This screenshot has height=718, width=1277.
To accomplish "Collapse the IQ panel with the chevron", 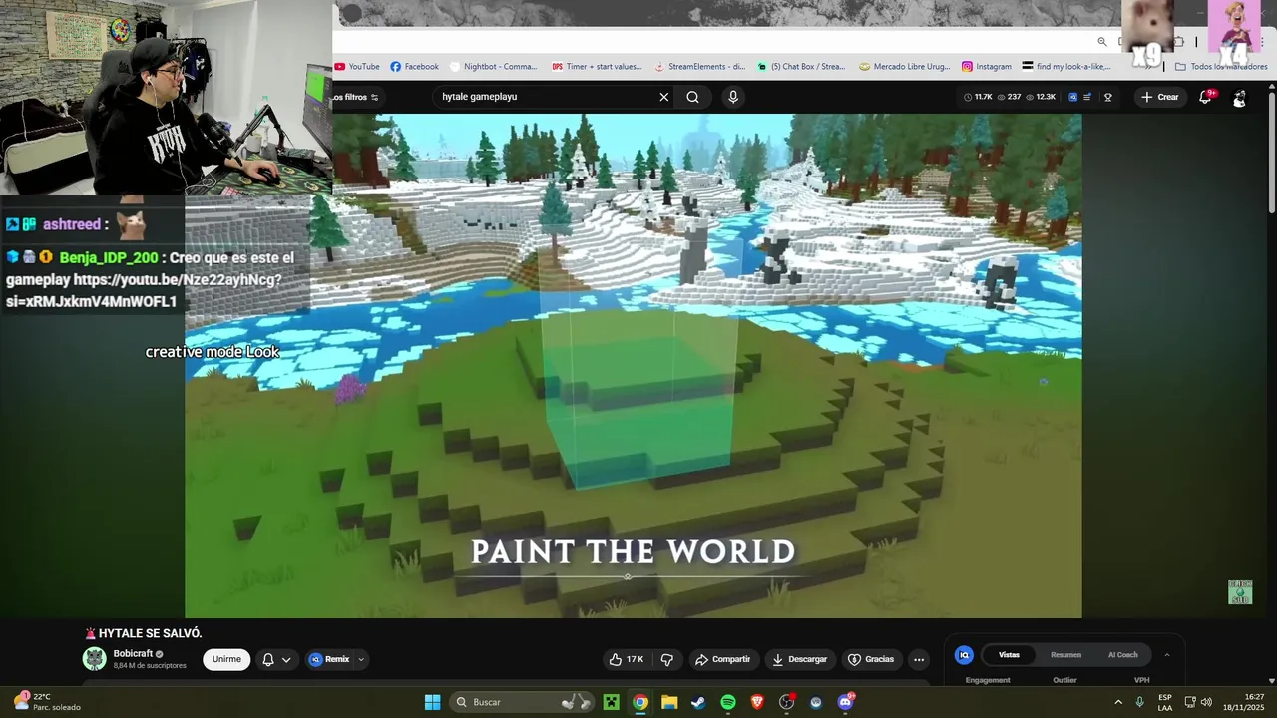I will pos(1167,655).
